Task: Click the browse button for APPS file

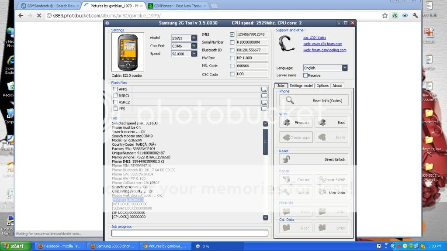Action: pyautogui.click(x=264, y=89)
